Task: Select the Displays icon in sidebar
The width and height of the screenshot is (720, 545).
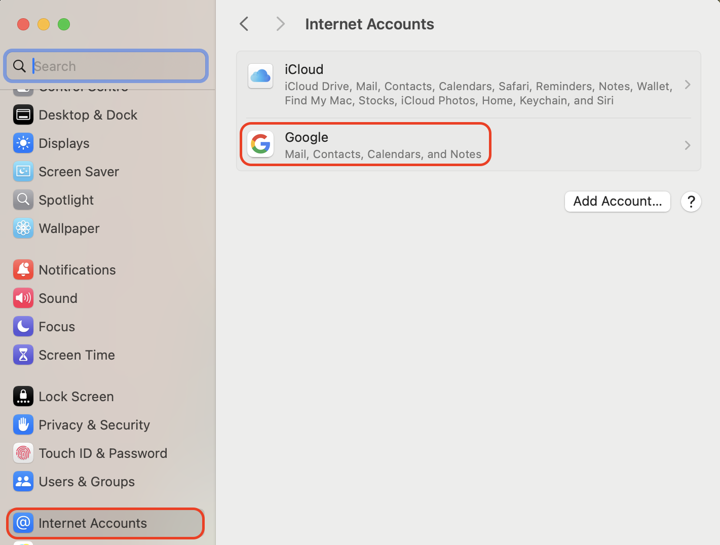Action: pos(23,143)
